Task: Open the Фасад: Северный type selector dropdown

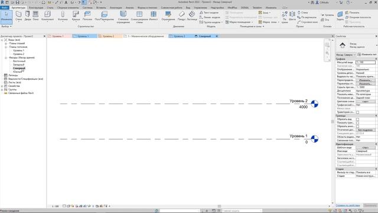Action: [x=346, y=55]
